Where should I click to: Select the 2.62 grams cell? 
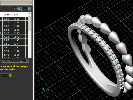pos(8,19)
